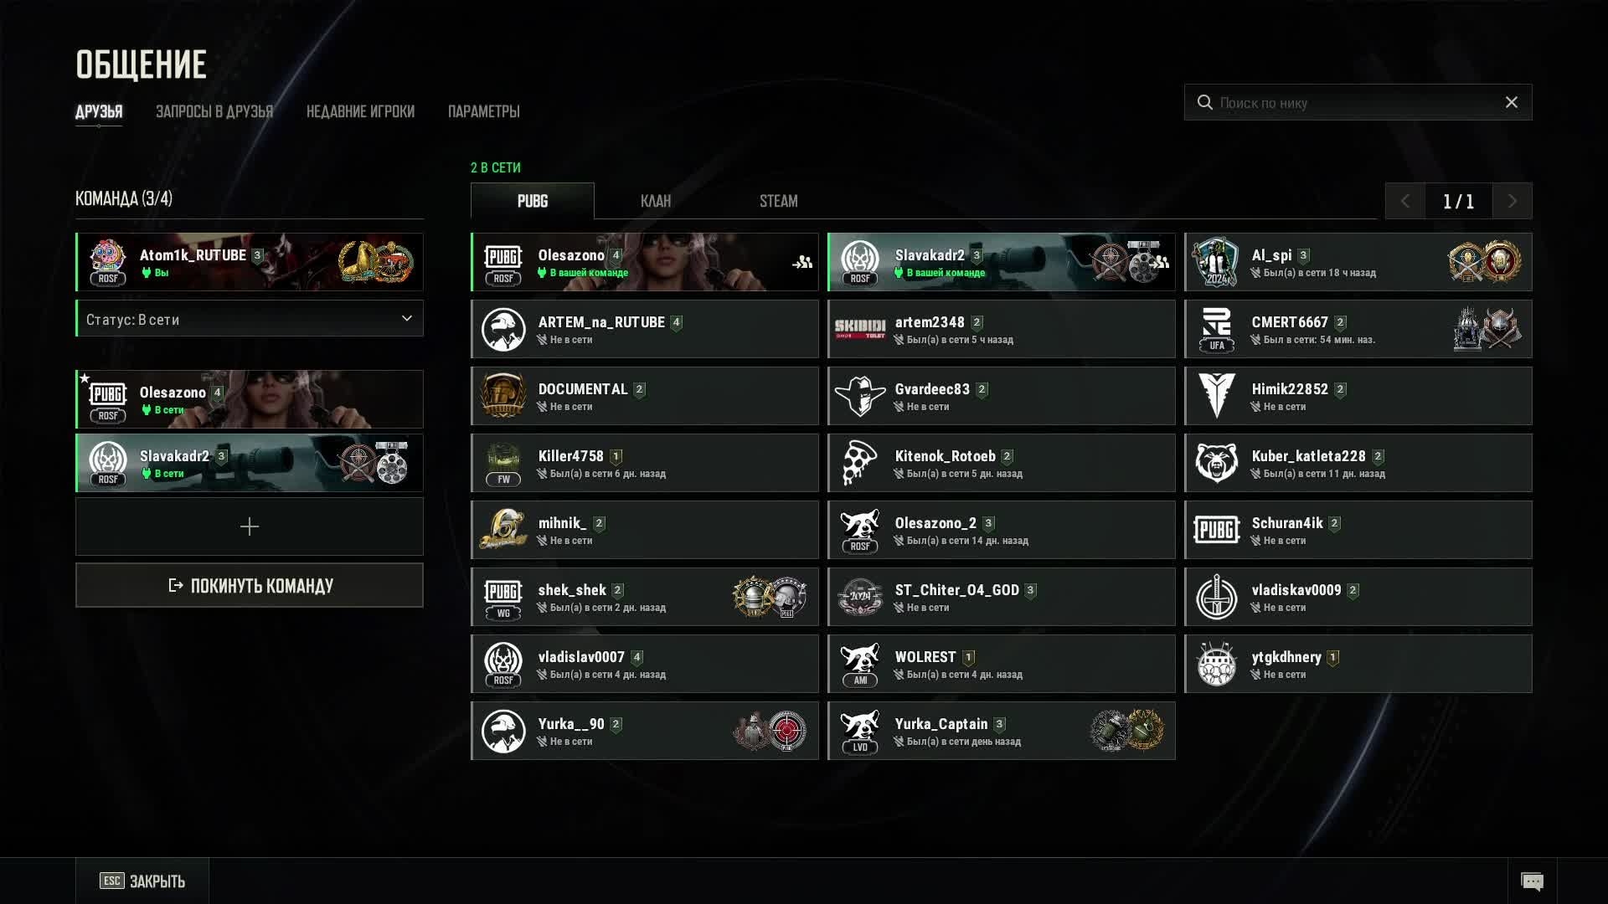The width and height of the screenshot is (1608, 904).
Task: Clear the nickname search with X
Action: 1511,102
